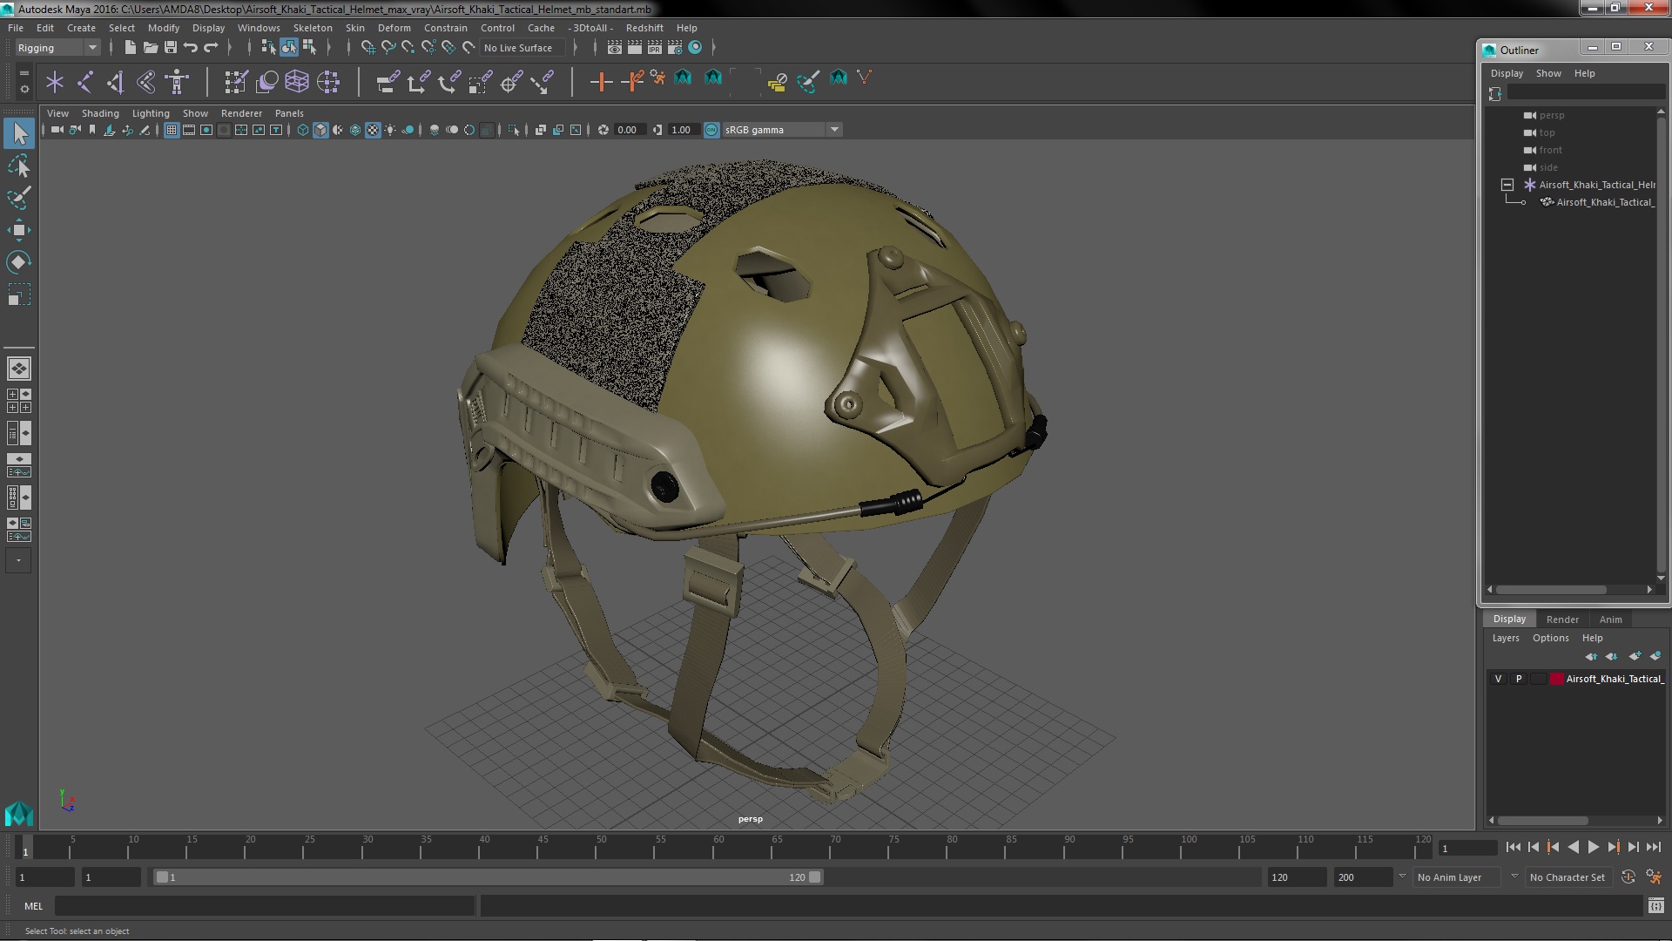
Task: Click the lattice deformer shelf icon
Action: [297, 82]
